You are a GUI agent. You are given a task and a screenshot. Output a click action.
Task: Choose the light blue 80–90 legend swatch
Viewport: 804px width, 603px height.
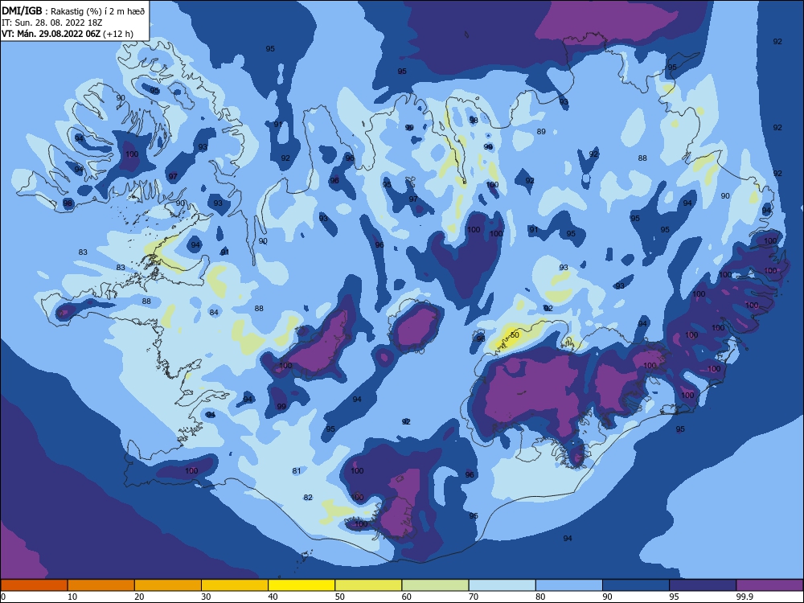point(569,585)
